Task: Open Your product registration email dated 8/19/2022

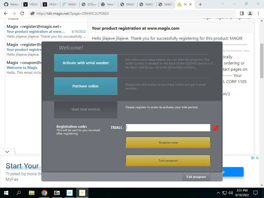Action: tap(46, 31)
